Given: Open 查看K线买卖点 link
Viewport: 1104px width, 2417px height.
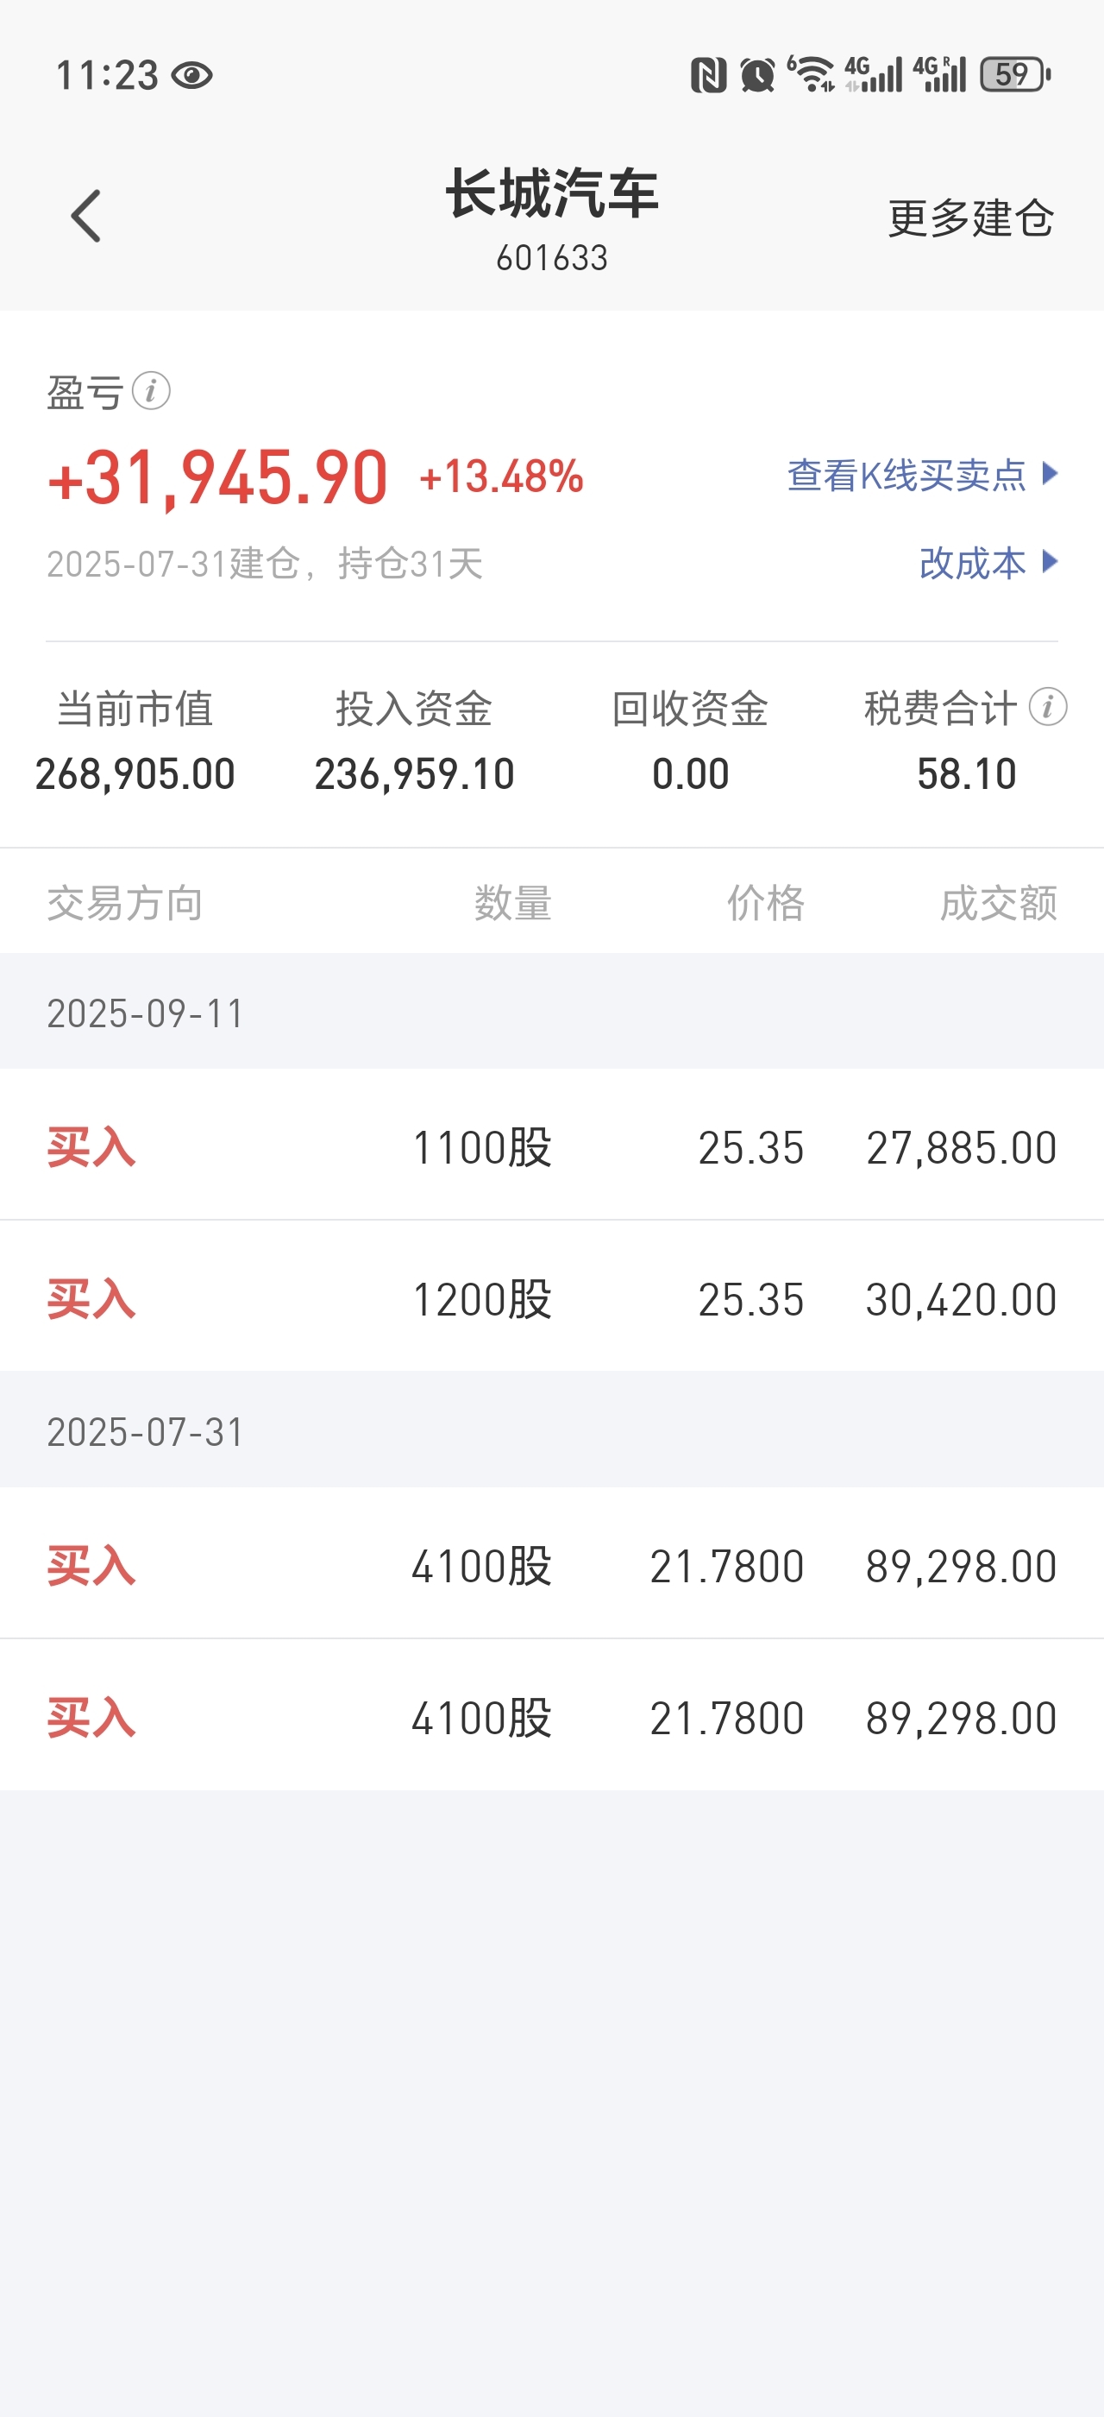Looking at the screenshot, I should click(x=906, y=476).
